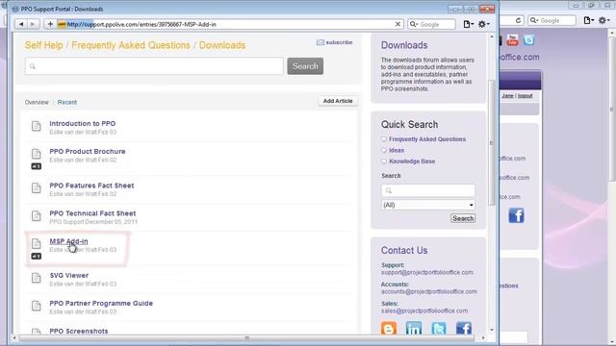Click document icon beside PPO Features Fact Sheet
This screenshot has width=616, height=346.
37,188
